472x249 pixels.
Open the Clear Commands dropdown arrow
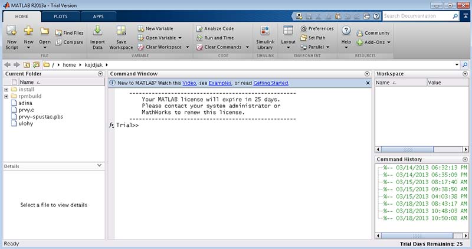pyautogui.click(x=246, y=47)
